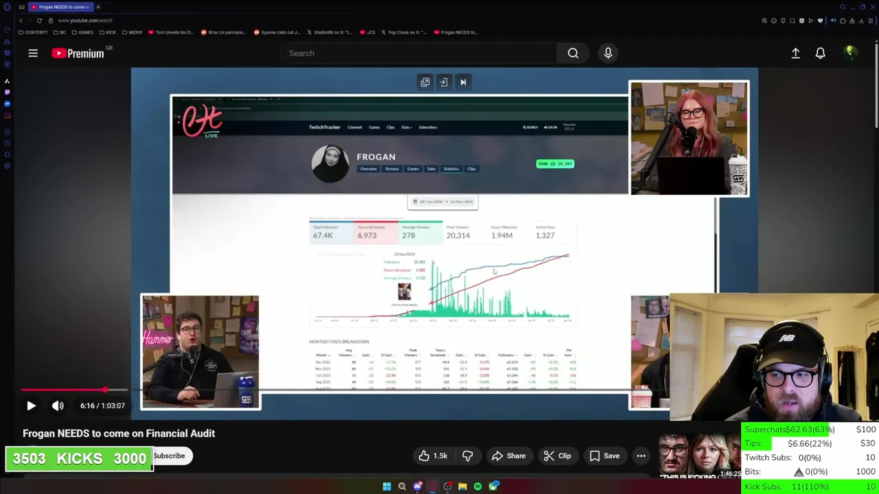Add page to bookmarks with heart icon
The image size is (879, 494).
[820, 21]
